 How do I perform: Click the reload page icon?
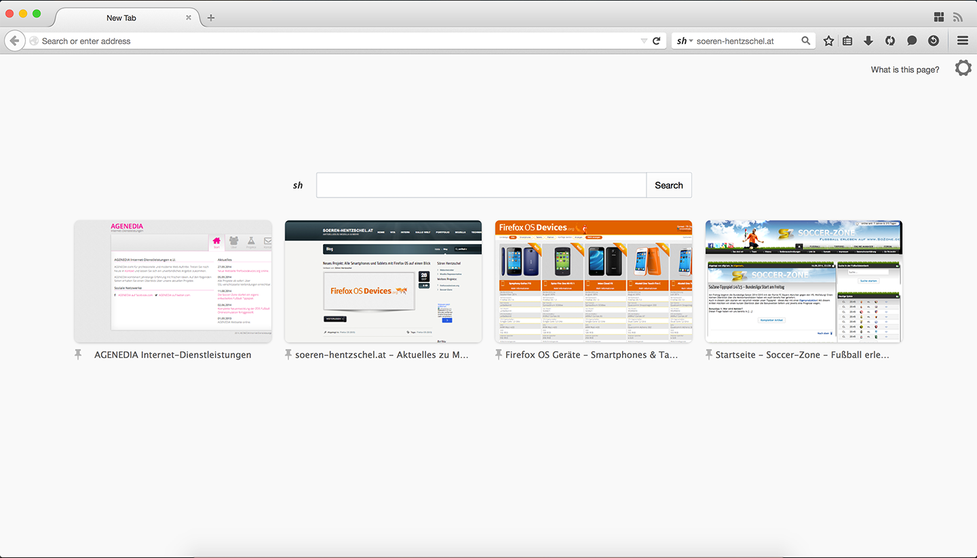point(657,41)
